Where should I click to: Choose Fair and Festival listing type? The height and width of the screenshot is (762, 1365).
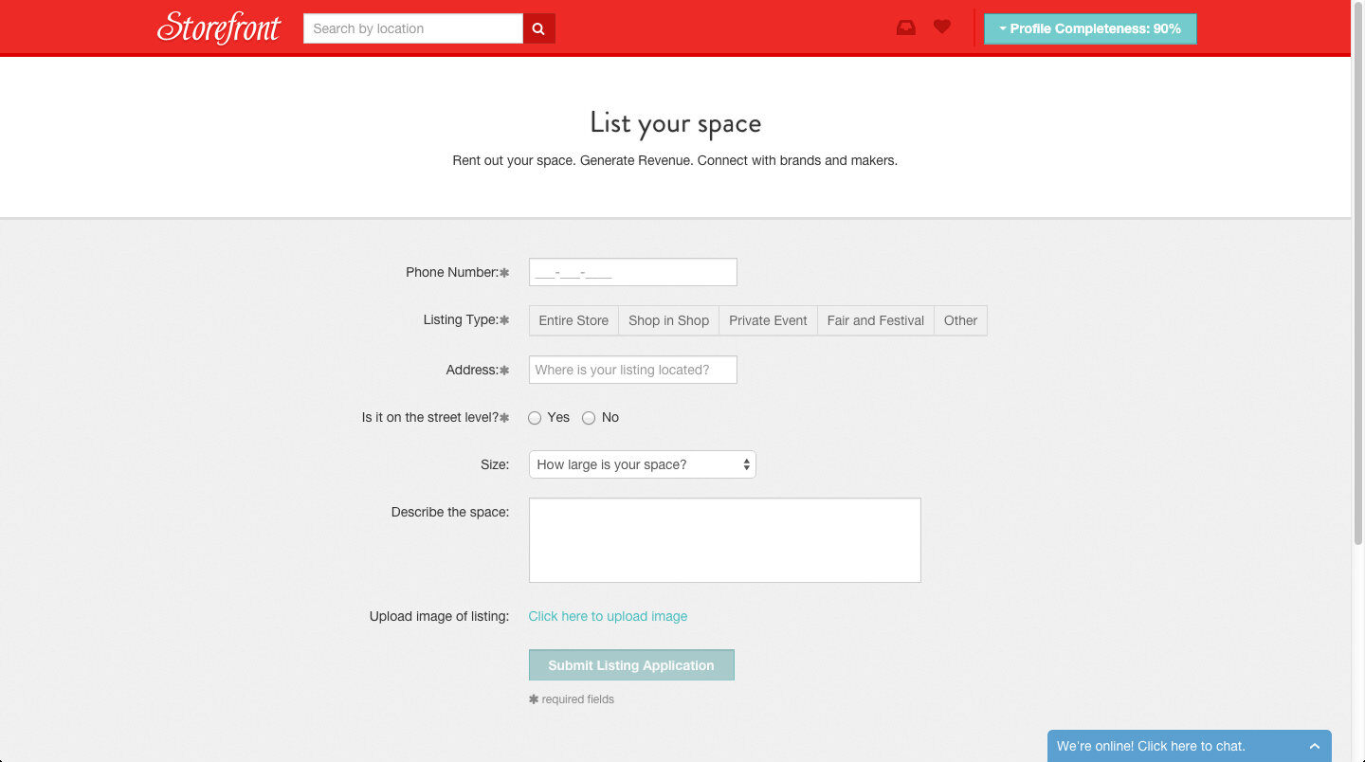pyautogui.click(x=875, y=320)
